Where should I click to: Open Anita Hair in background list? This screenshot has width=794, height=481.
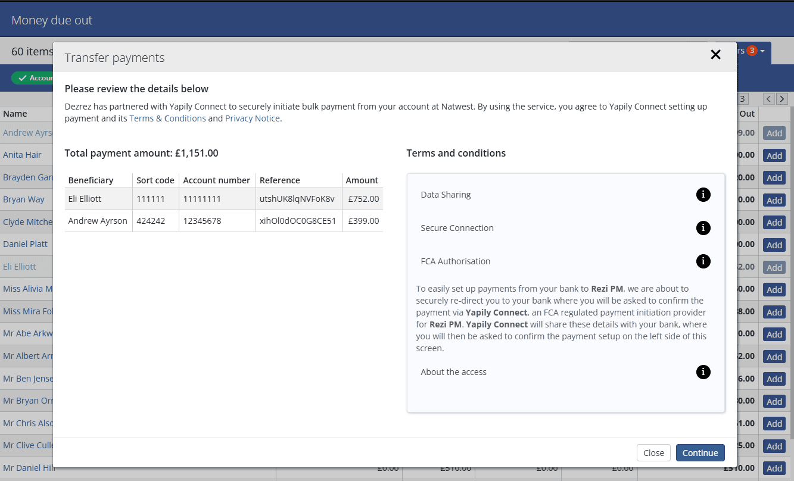[22, 155]
